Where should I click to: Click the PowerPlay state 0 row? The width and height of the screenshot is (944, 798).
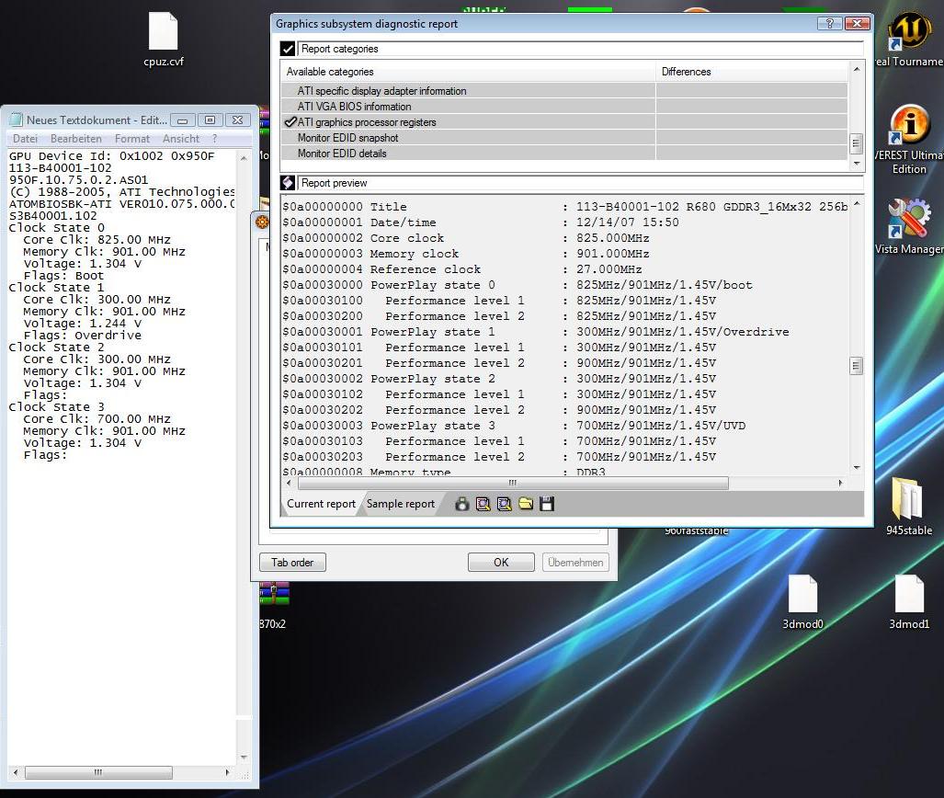coord(517,285)
